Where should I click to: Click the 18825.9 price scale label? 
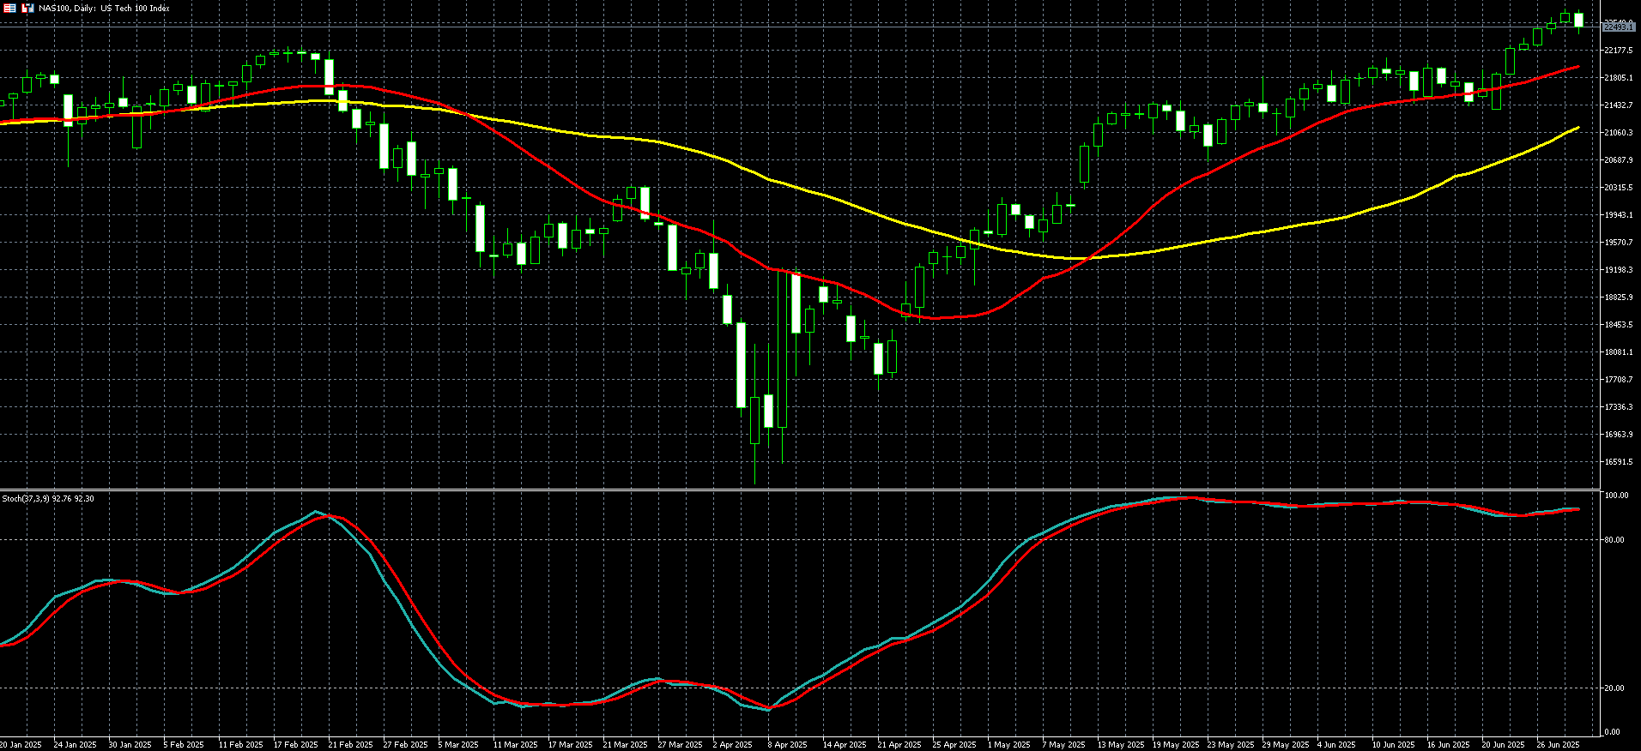[1618, 297]
